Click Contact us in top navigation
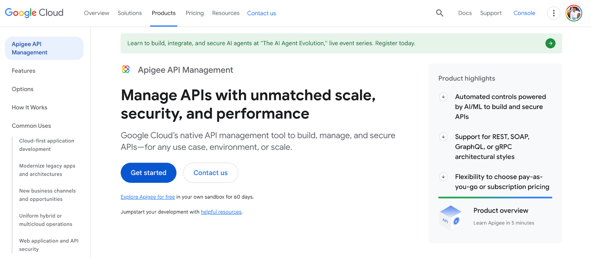 (262, 13)
